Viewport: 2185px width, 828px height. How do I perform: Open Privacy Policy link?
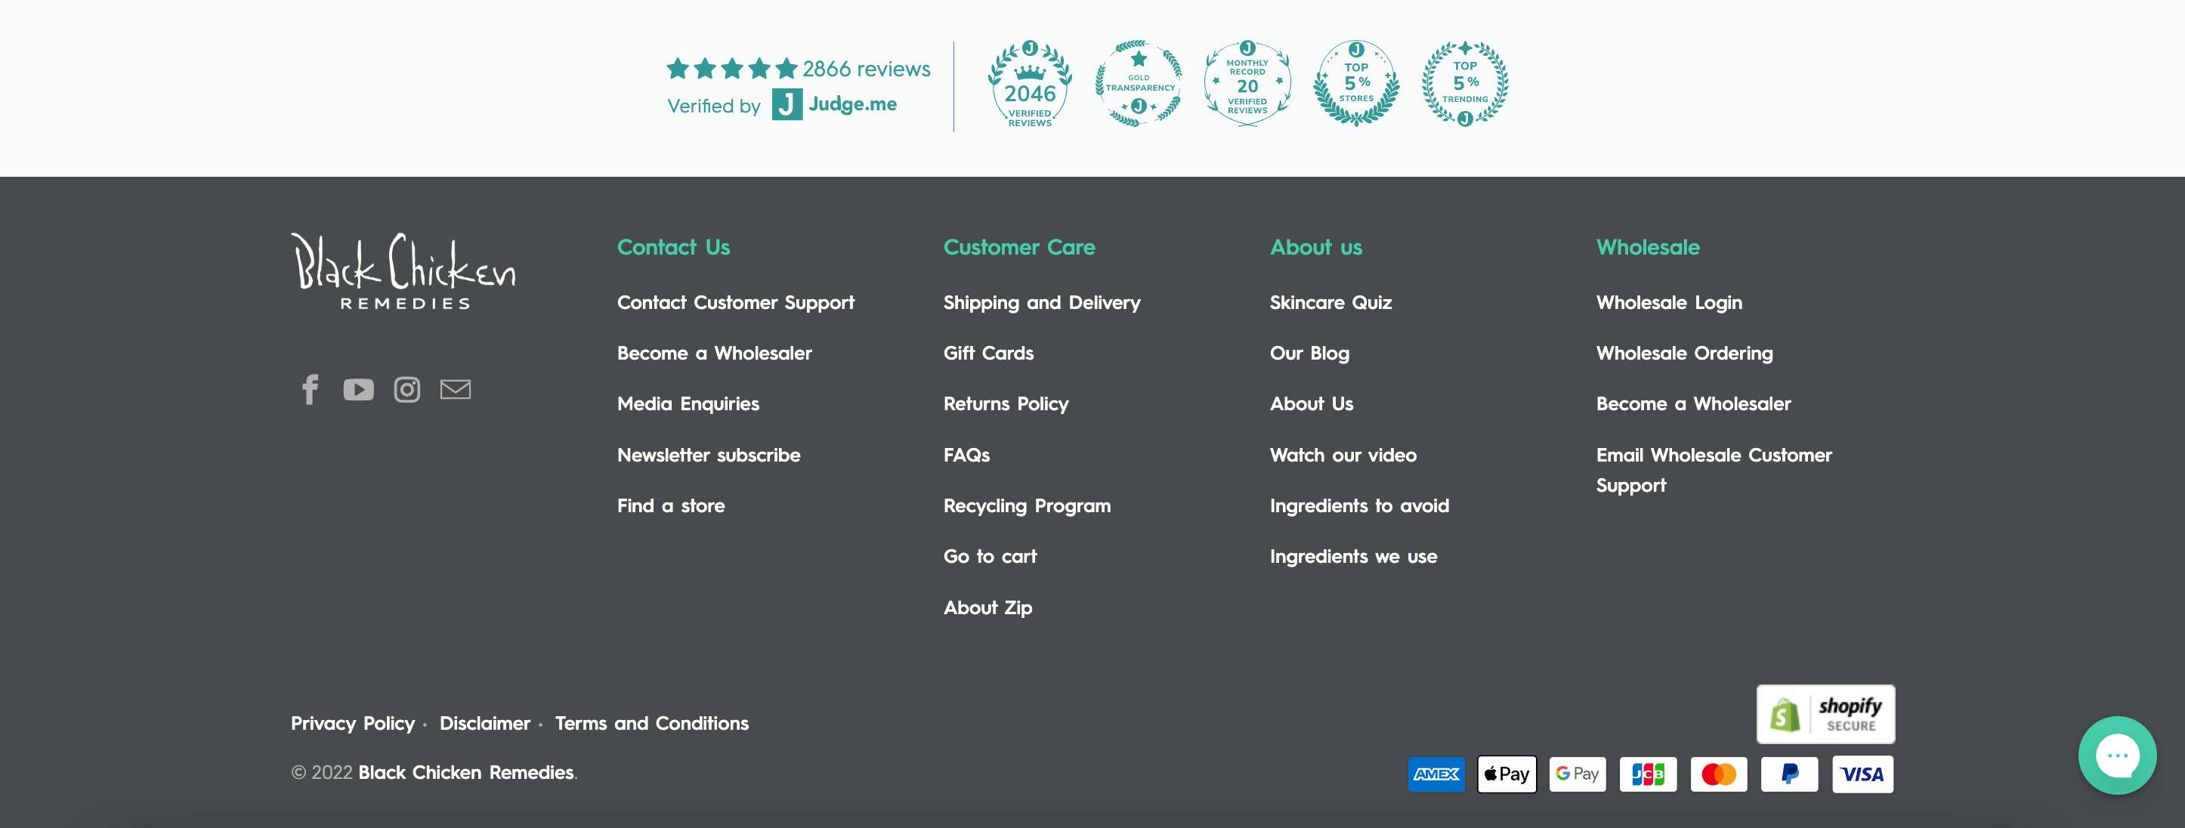click(x=352, y=724)
